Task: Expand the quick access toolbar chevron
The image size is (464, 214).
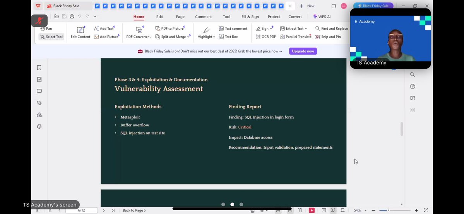Action: 95,17
